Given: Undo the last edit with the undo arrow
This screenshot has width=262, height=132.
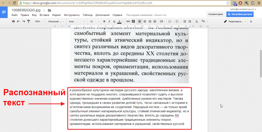Looking at the screenshot, I should (18, 21).
